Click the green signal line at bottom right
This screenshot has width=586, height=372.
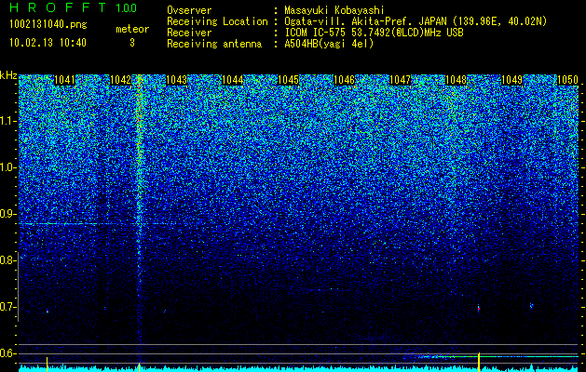[x=497, y=357]
